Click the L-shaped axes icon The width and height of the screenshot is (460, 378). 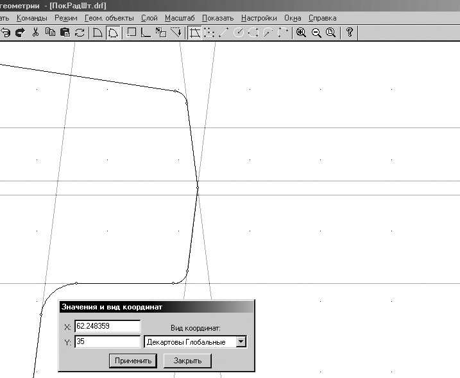[x=146, y=33]
